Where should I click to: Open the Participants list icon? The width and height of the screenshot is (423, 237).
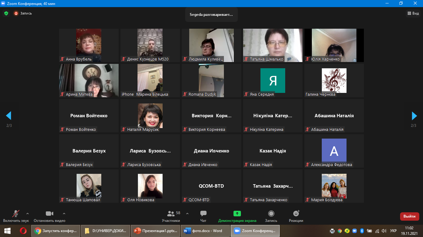point(171,214)
